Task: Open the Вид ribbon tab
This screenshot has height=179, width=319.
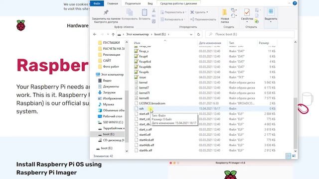Action: click(x=150, y=3)
